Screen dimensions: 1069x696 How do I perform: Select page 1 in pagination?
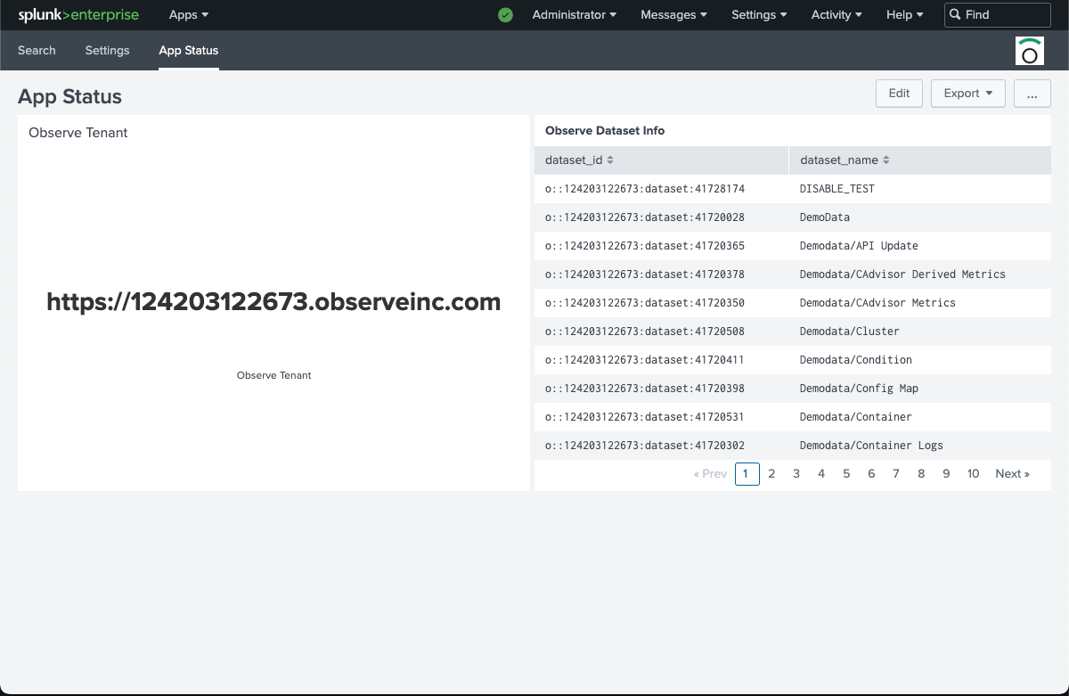tap(747, 474)
